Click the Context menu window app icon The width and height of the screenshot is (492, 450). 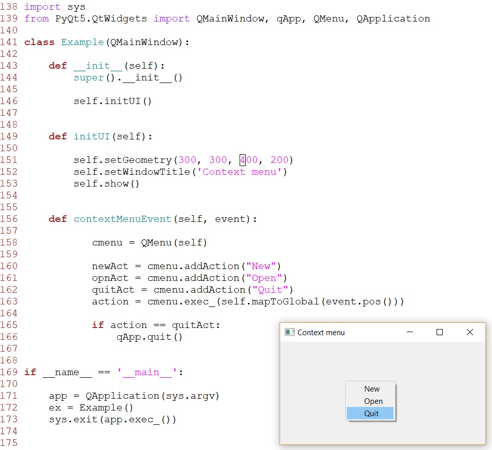[x=289, y=332]
